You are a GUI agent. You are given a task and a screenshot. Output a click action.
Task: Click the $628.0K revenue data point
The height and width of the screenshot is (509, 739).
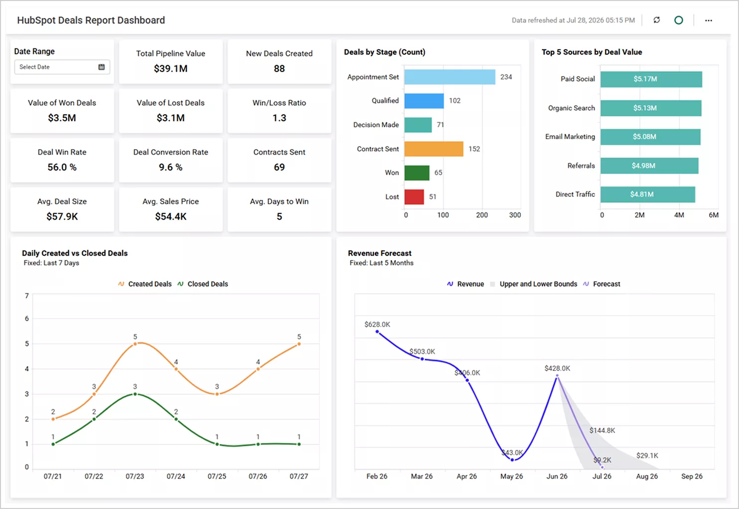point(377,332)
